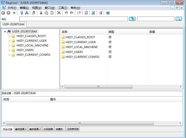186x138 pixels.
Task: Switch to the 收藏夹 tab
Action: [x=59, y=129]
